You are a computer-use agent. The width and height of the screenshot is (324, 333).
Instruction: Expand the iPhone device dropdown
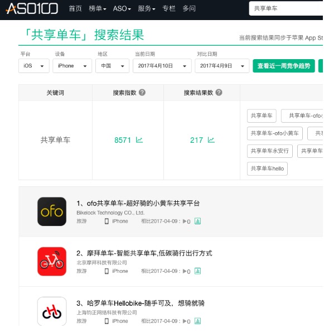click(x=72, y=66)
